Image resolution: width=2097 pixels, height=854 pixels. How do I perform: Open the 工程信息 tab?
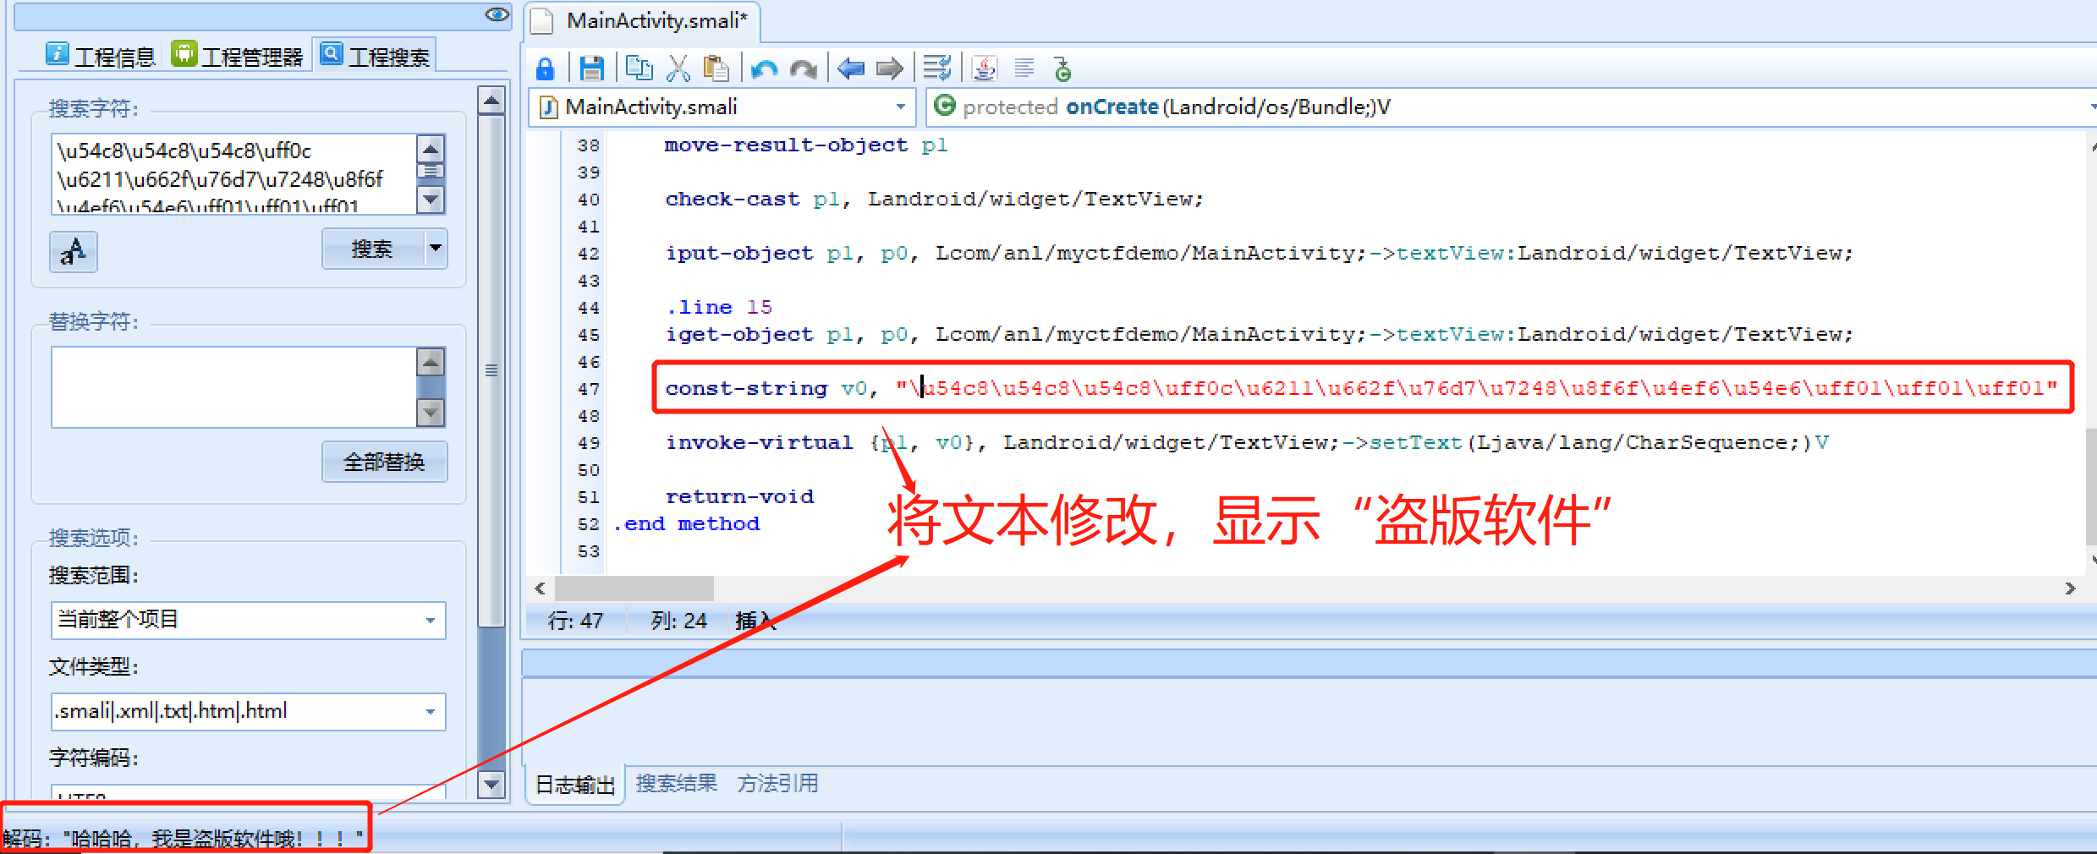pos(101,56)
